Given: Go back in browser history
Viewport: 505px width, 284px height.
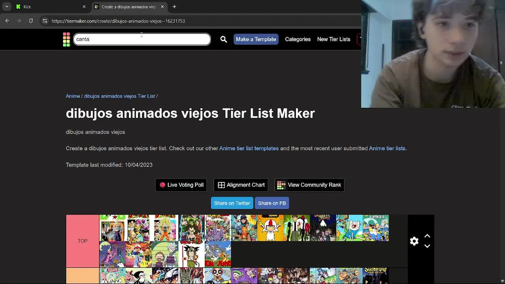Looking at the screenshot, I should (x=7, y=21).
